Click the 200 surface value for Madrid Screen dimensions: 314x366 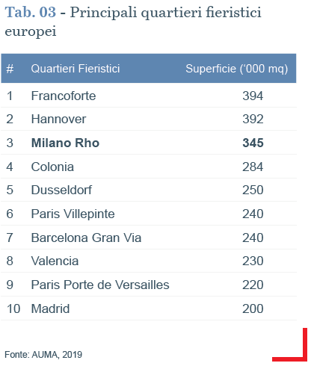(253, 308)
